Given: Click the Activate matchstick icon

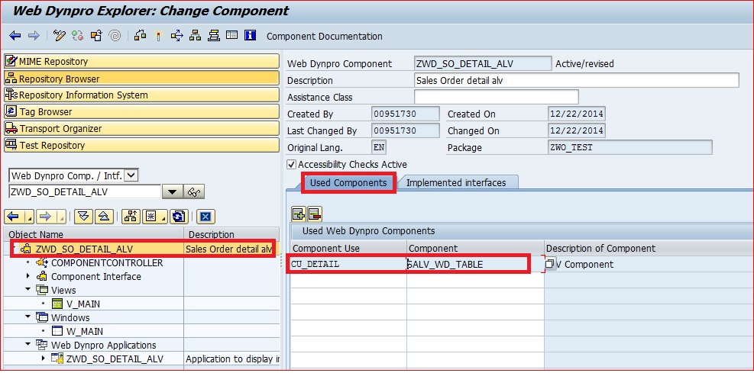Looking at the screenshot, I should [158, 36].
